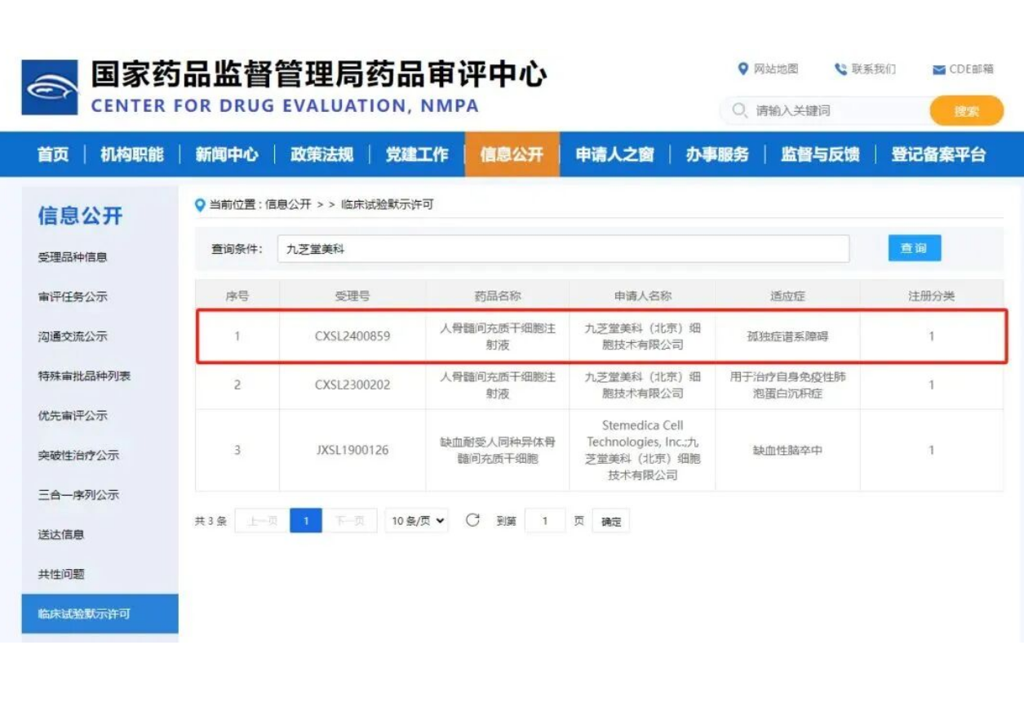This screenshot has height=703, width=1024.
Task: Click the 联系我们 phone icon
Action: click(840, 69)
